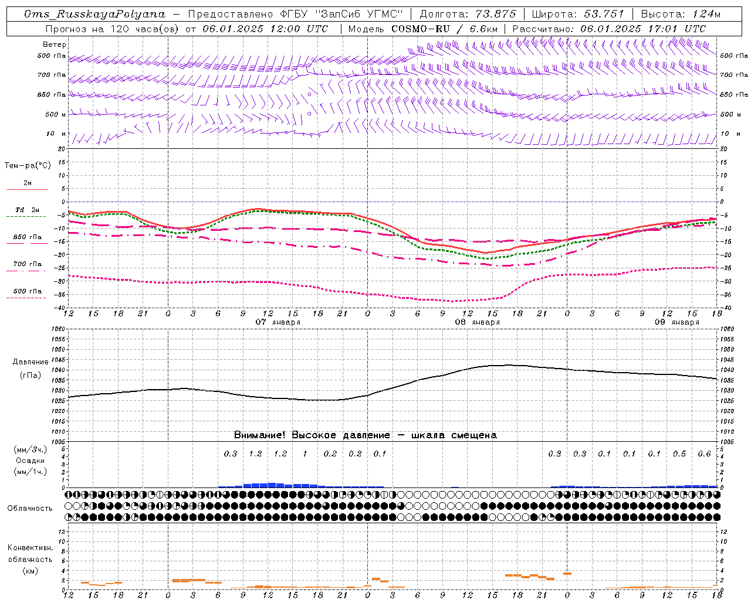The image size is (751, 600).
Task: Select the model label COSMO-RU / 6.6км
Action: coord(444,29)
